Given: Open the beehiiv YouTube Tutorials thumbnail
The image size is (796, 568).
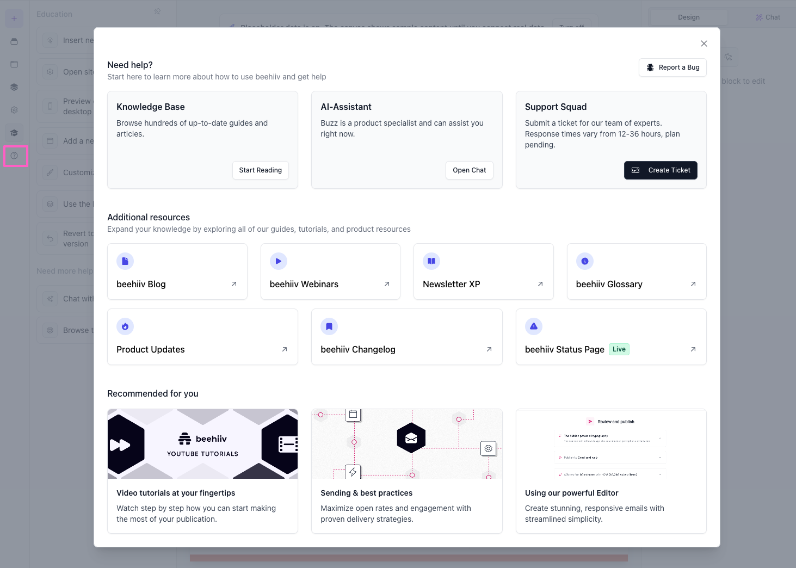Looking at the screenshot, I should coord(202,444).
